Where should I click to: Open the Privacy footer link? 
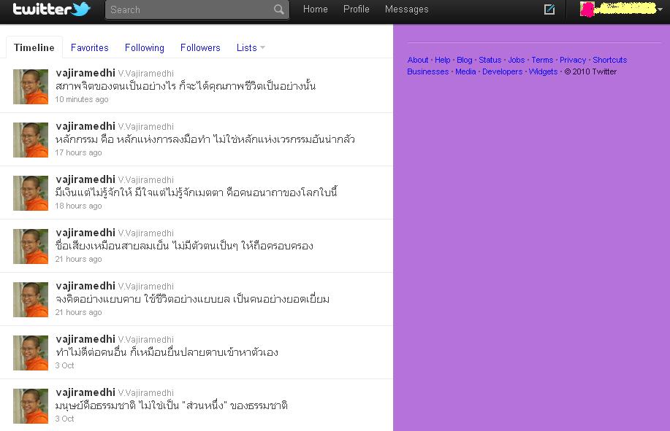coord(573,60)
